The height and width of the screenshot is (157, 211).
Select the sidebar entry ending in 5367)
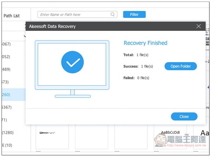pos(6,107)
